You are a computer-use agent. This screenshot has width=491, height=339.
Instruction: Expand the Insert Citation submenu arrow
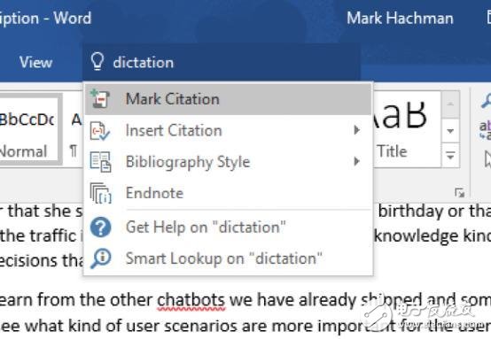pyautogui.click(x=356, y=130)
